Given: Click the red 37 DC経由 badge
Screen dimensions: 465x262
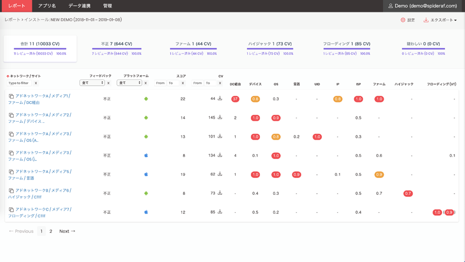Looking at the screenshot, I should point(235,99).
